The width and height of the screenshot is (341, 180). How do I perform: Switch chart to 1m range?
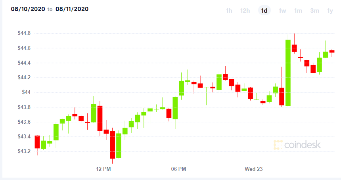pyautogui.click(x=298, y=10)
